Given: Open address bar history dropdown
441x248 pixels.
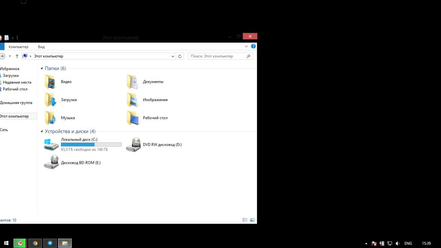Looking at the screenshot, I should [173, 56].
